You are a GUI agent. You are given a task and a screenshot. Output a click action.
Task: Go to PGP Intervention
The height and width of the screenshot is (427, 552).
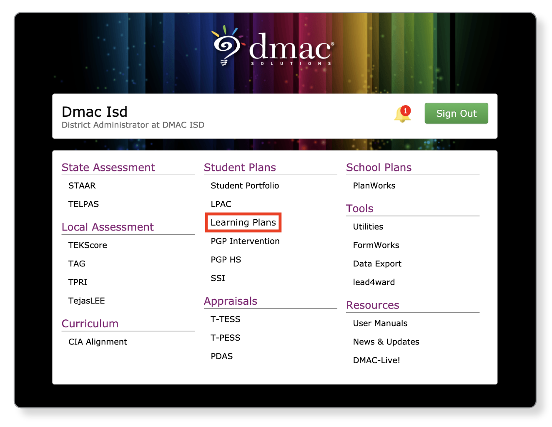tap(245, 241)
